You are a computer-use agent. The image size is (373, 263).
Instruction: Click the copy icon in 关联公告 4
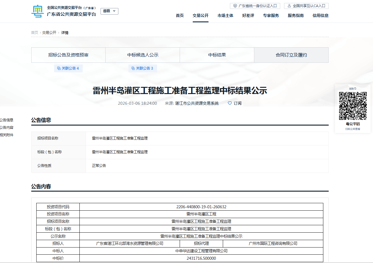[x=59, y=68]
